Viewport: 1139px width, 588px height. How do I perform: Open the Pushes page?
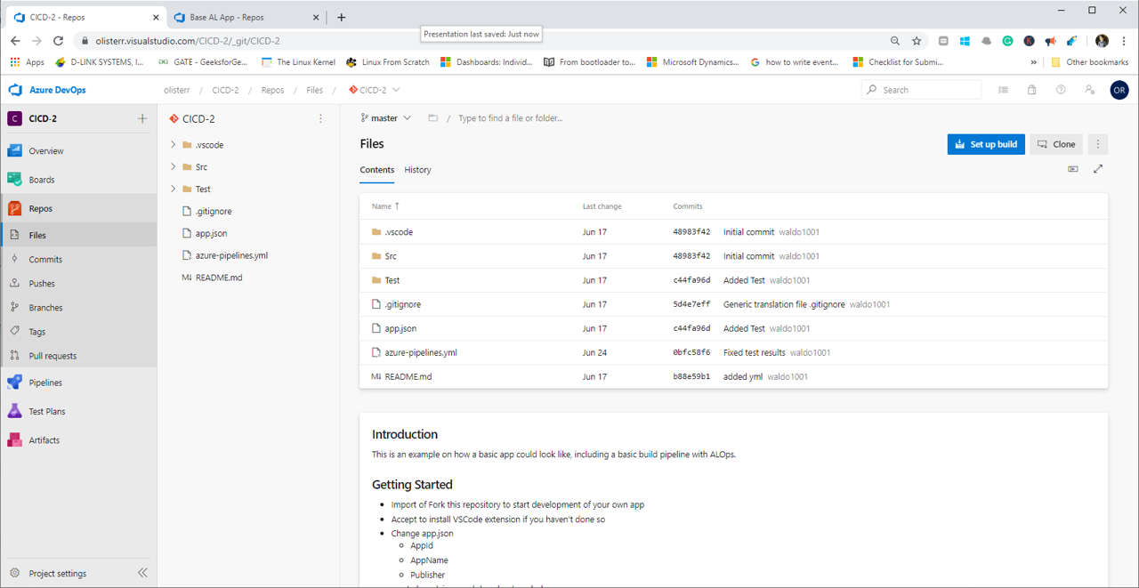tap(42, 284)
